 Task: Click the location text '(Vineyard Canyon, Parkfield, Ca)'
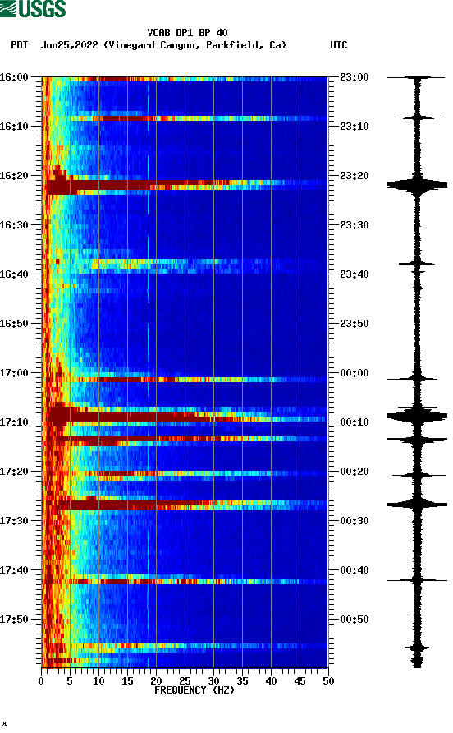click(x=194, y=45)
